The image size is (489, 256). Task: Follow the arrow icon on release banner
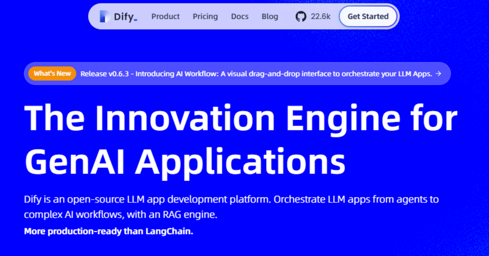coord(438,74)
